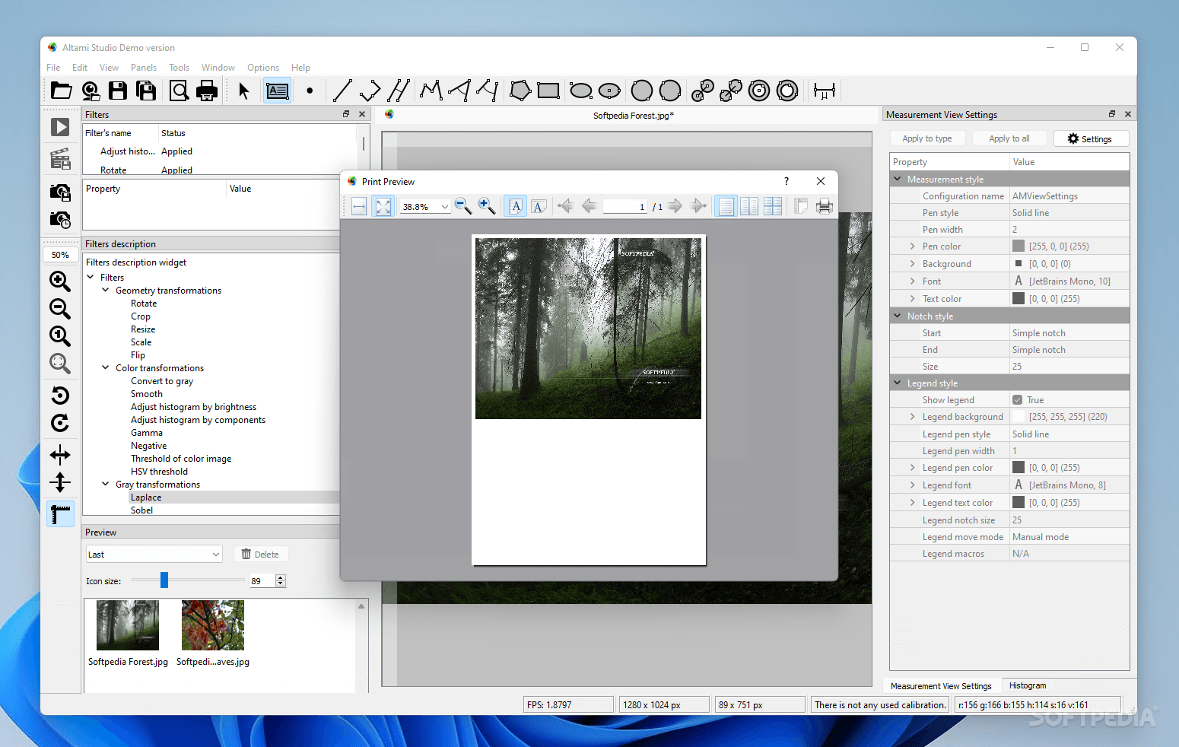The height and width of the screenshot is (747, 1179).
Task: Toggle the ruler tool at sidebar bottom
Action: click(60, 514)
